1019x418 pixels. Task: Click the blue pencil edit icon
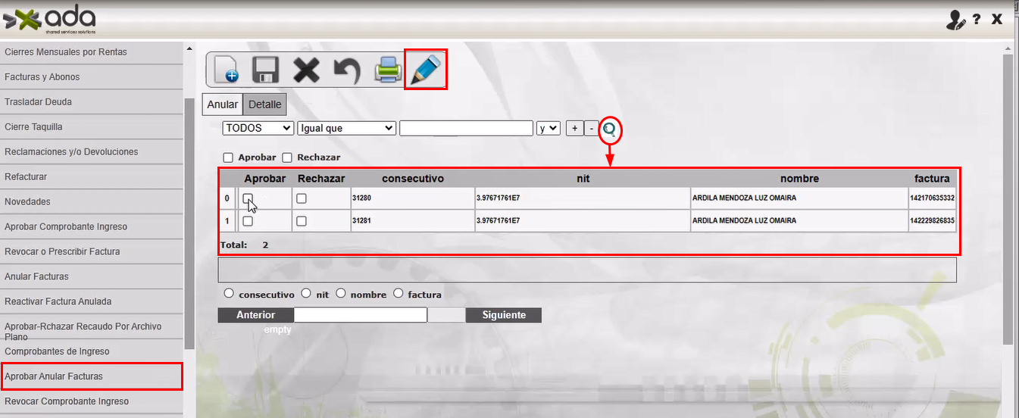tap(426, 70)
